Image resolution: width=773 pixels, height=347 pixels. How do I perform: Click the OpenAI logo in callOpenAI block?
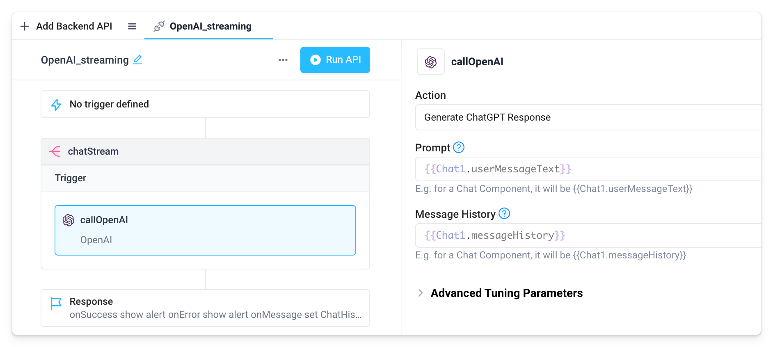pos(68,220)
